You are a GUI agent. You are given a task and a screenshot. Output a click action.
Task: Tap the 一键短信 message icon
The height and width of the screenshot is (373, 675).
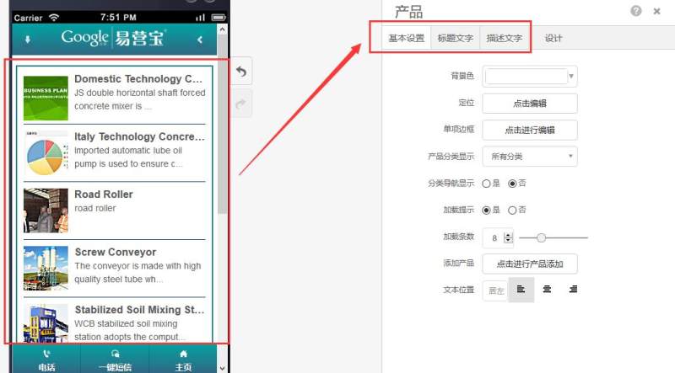pyautogui.click(x=115, y=354)
